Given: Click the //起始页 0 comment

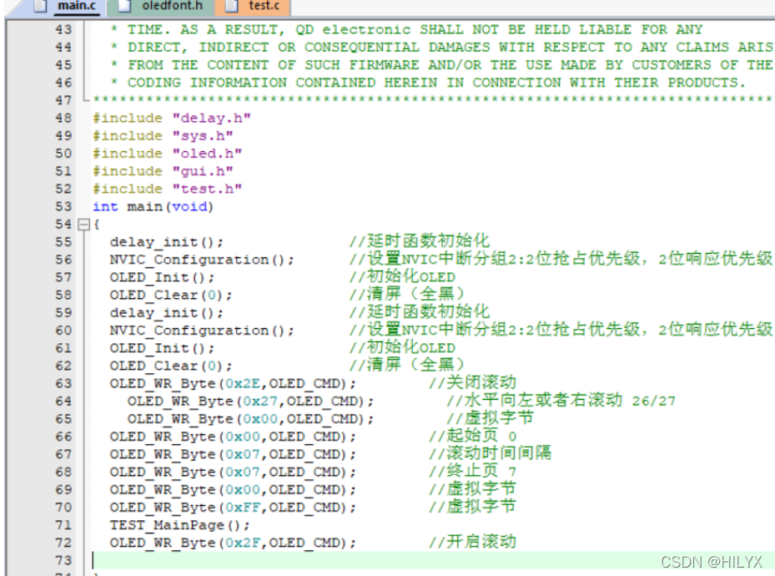Looking at the screenshot, I should tap(472, 436).
